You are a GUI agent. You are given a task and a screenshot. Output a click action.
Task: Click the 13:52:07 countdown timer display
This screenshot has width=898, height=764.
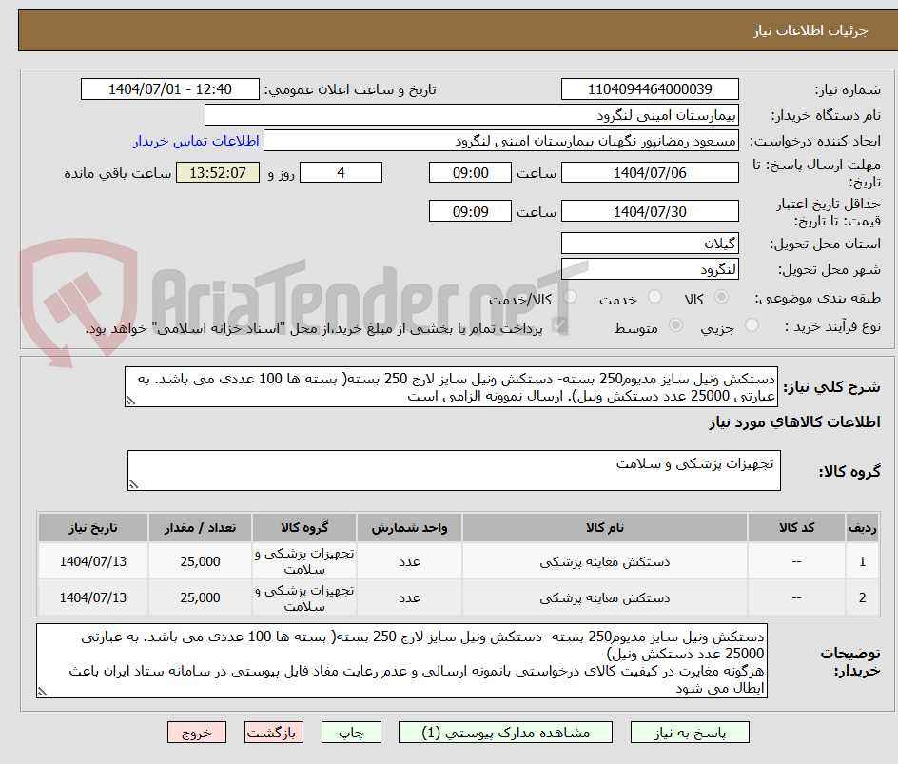point(216,172)
